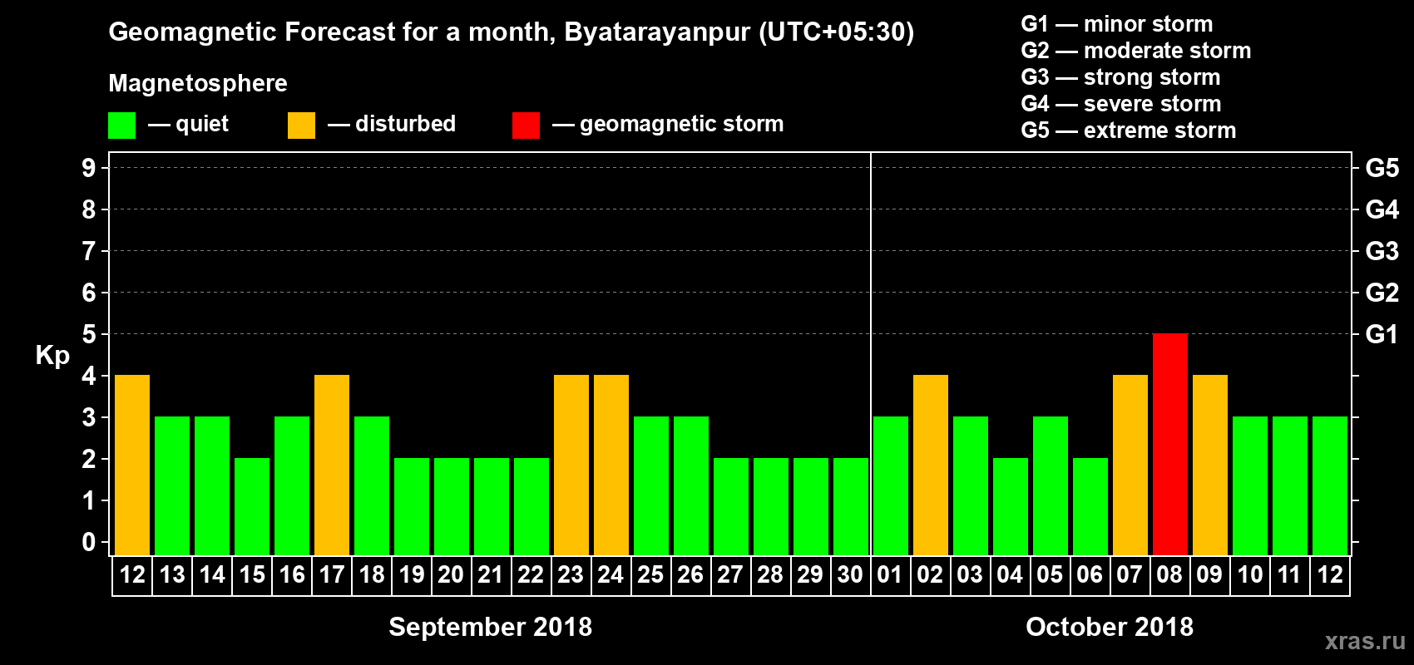Click date label 08 on the axis
This screenshot has height=665, width=1414.
pos(1169,575)
